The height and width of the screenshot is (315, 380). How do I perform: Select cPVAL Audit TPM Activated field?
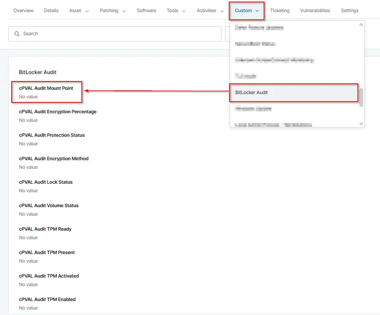49,276
